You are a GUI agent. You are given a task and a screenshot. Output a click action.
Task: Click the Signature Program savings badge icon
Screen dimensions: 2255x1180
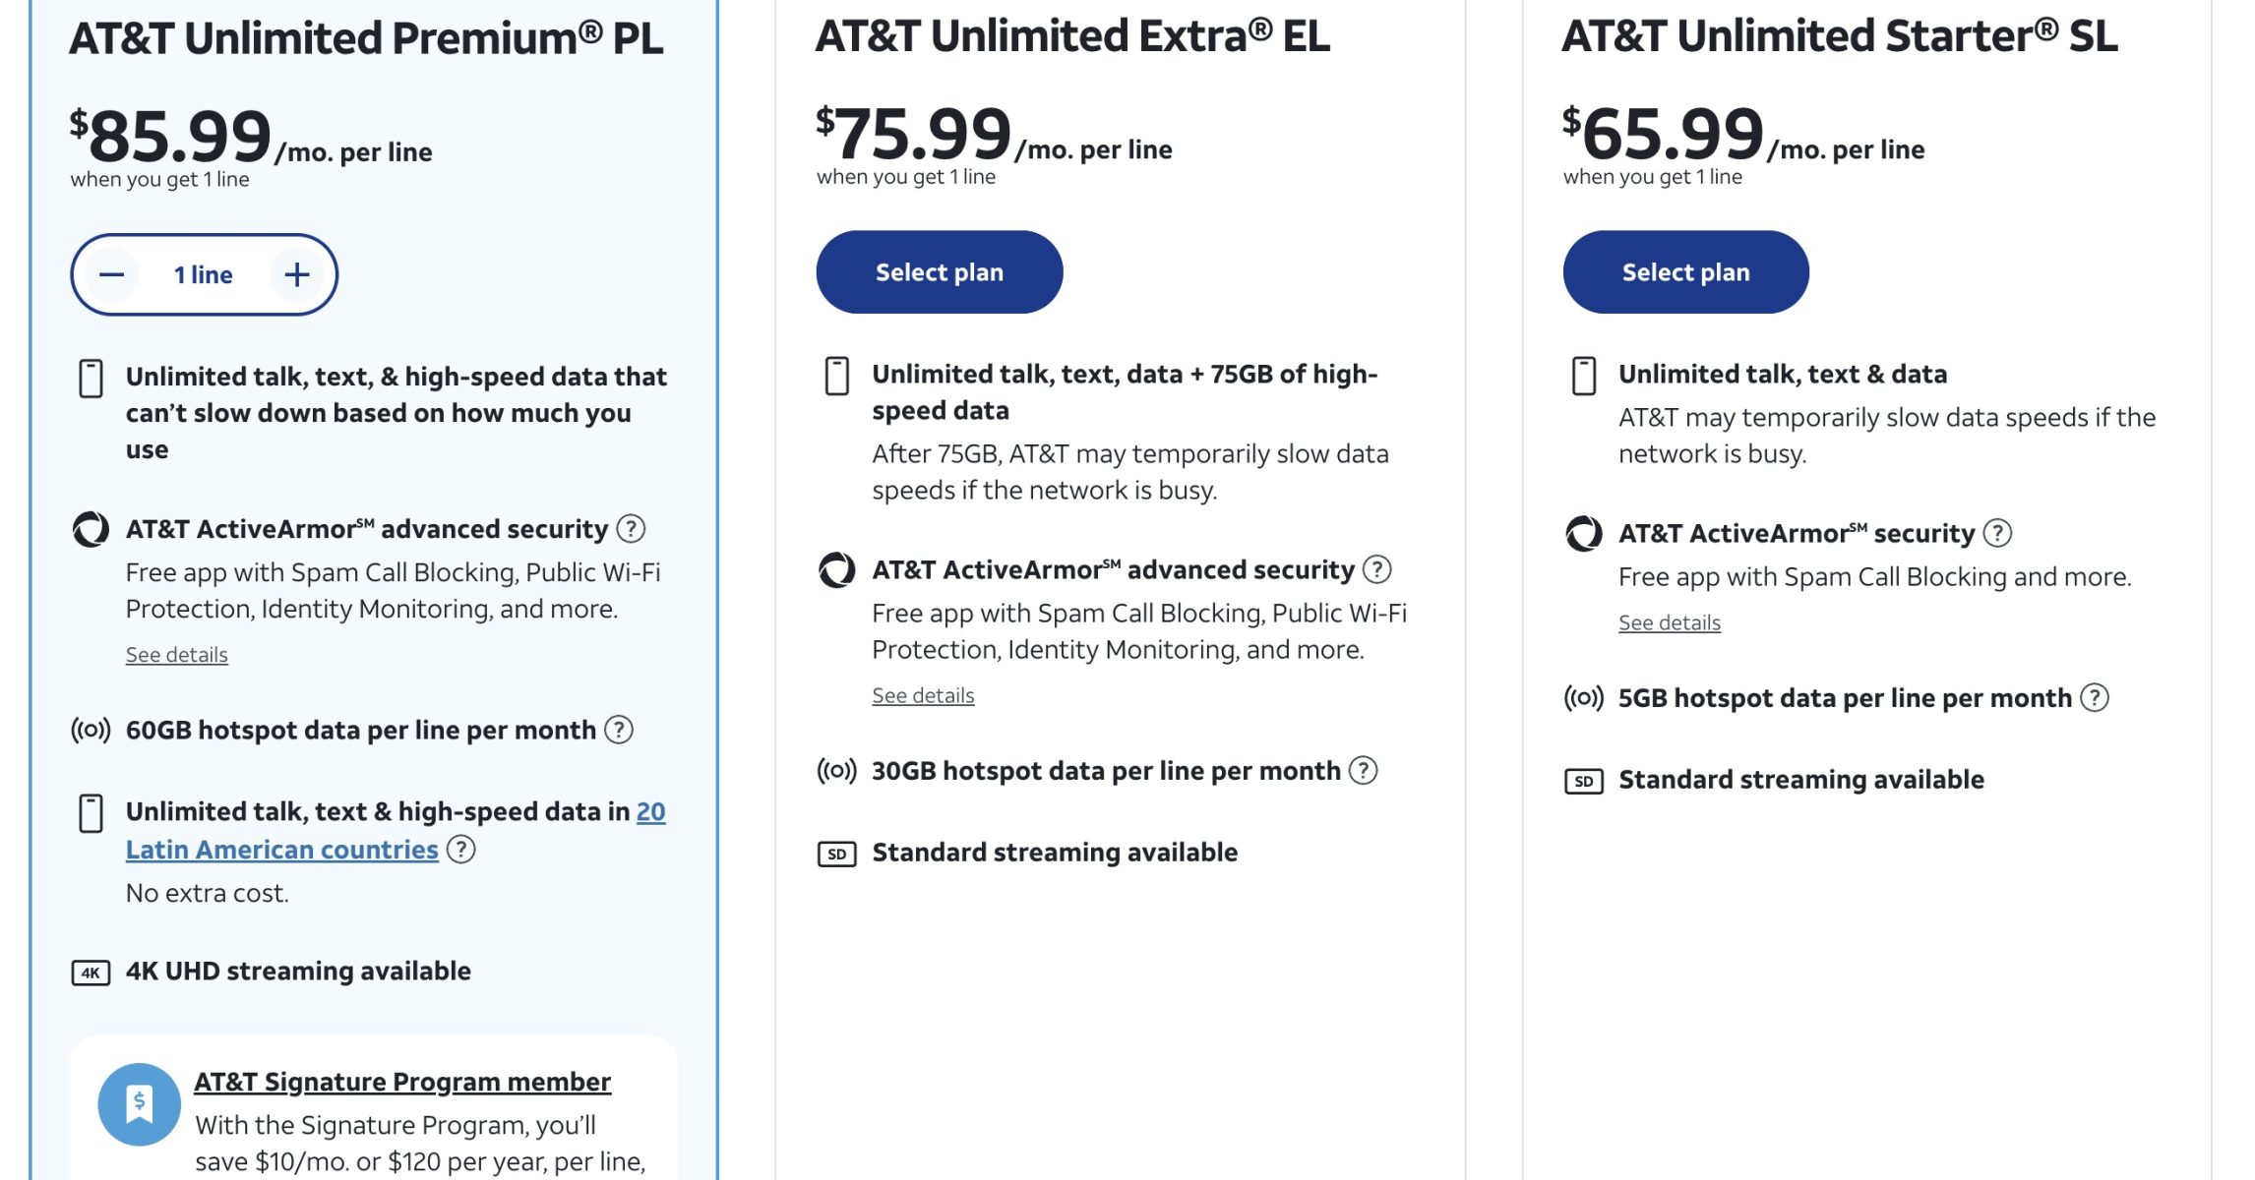coord(139,1104)
